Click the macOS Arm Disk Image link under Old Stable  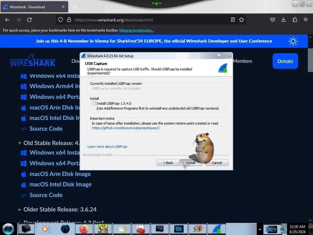point(60,174)
